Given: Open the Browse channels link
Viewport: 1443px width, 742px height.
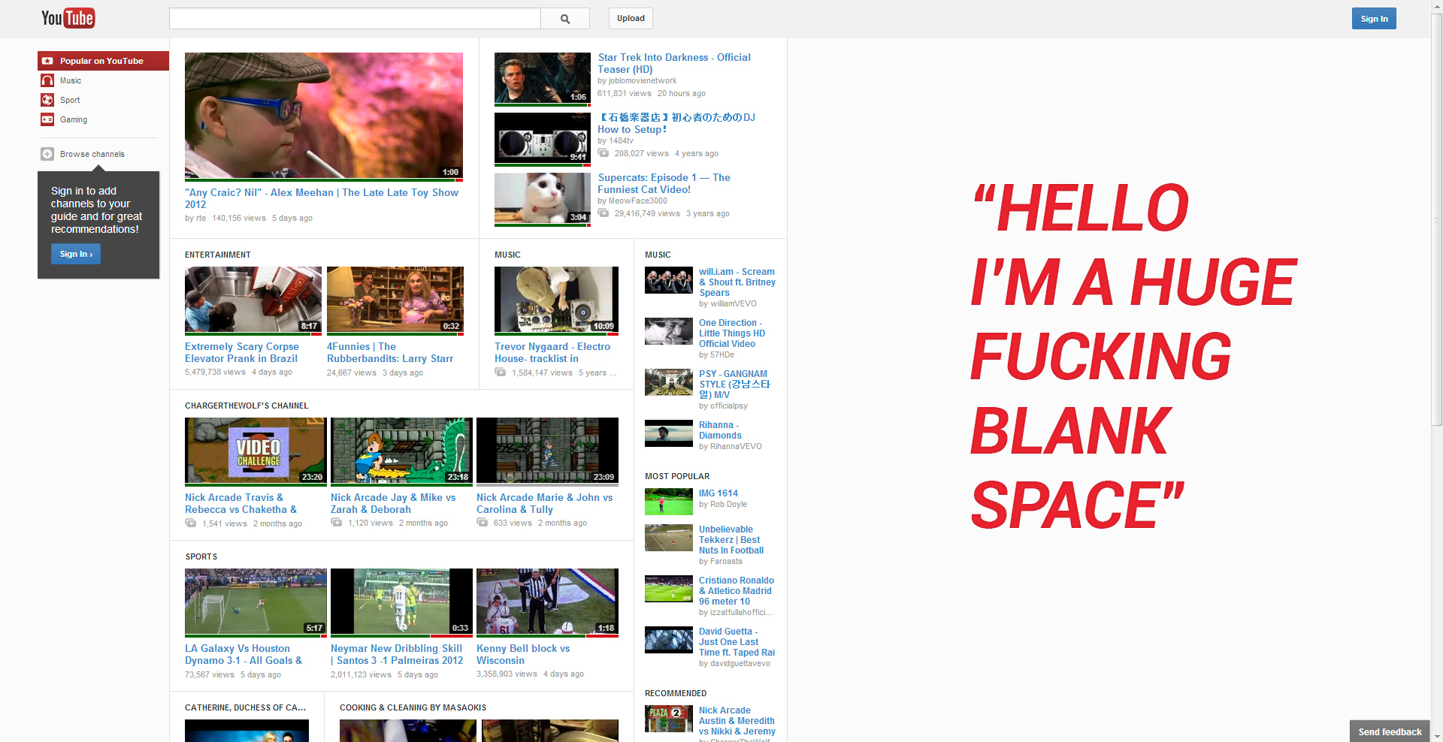Looking at the screenshot, I should [92, 154].
